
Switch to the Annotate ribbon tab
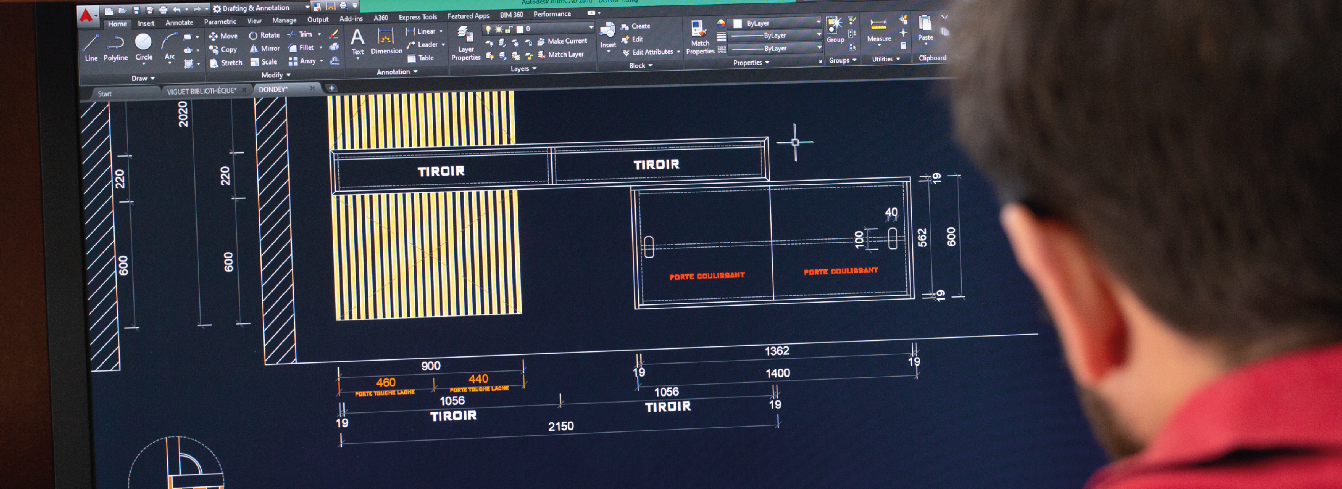[x=179, y=23]
